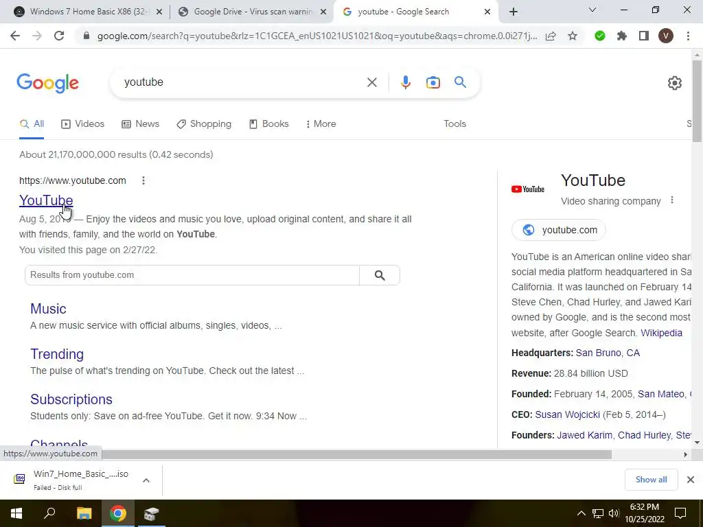Open File Explorer from taskbar
703x527 pixels.
pyautogui.click(x=84, y=513)
